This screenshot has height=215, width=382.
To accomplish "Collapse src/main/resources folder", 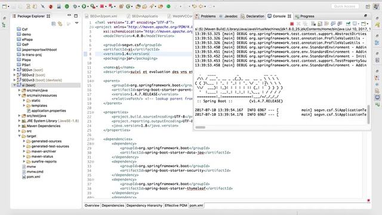I will pos(19,96).
